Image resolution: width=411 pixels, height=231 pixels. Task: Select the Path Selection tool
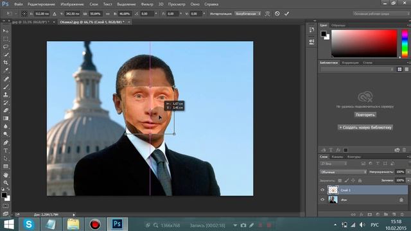[6, 158]
